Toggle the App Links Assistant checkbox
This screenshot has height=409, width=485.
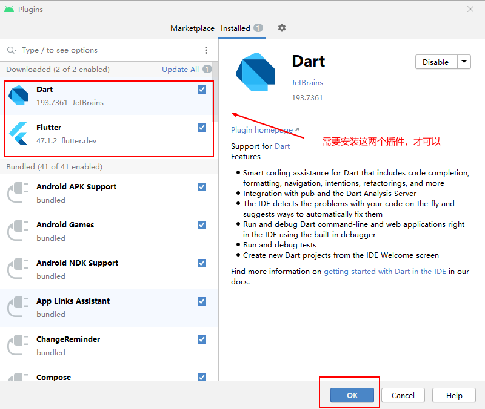[202, 301]
